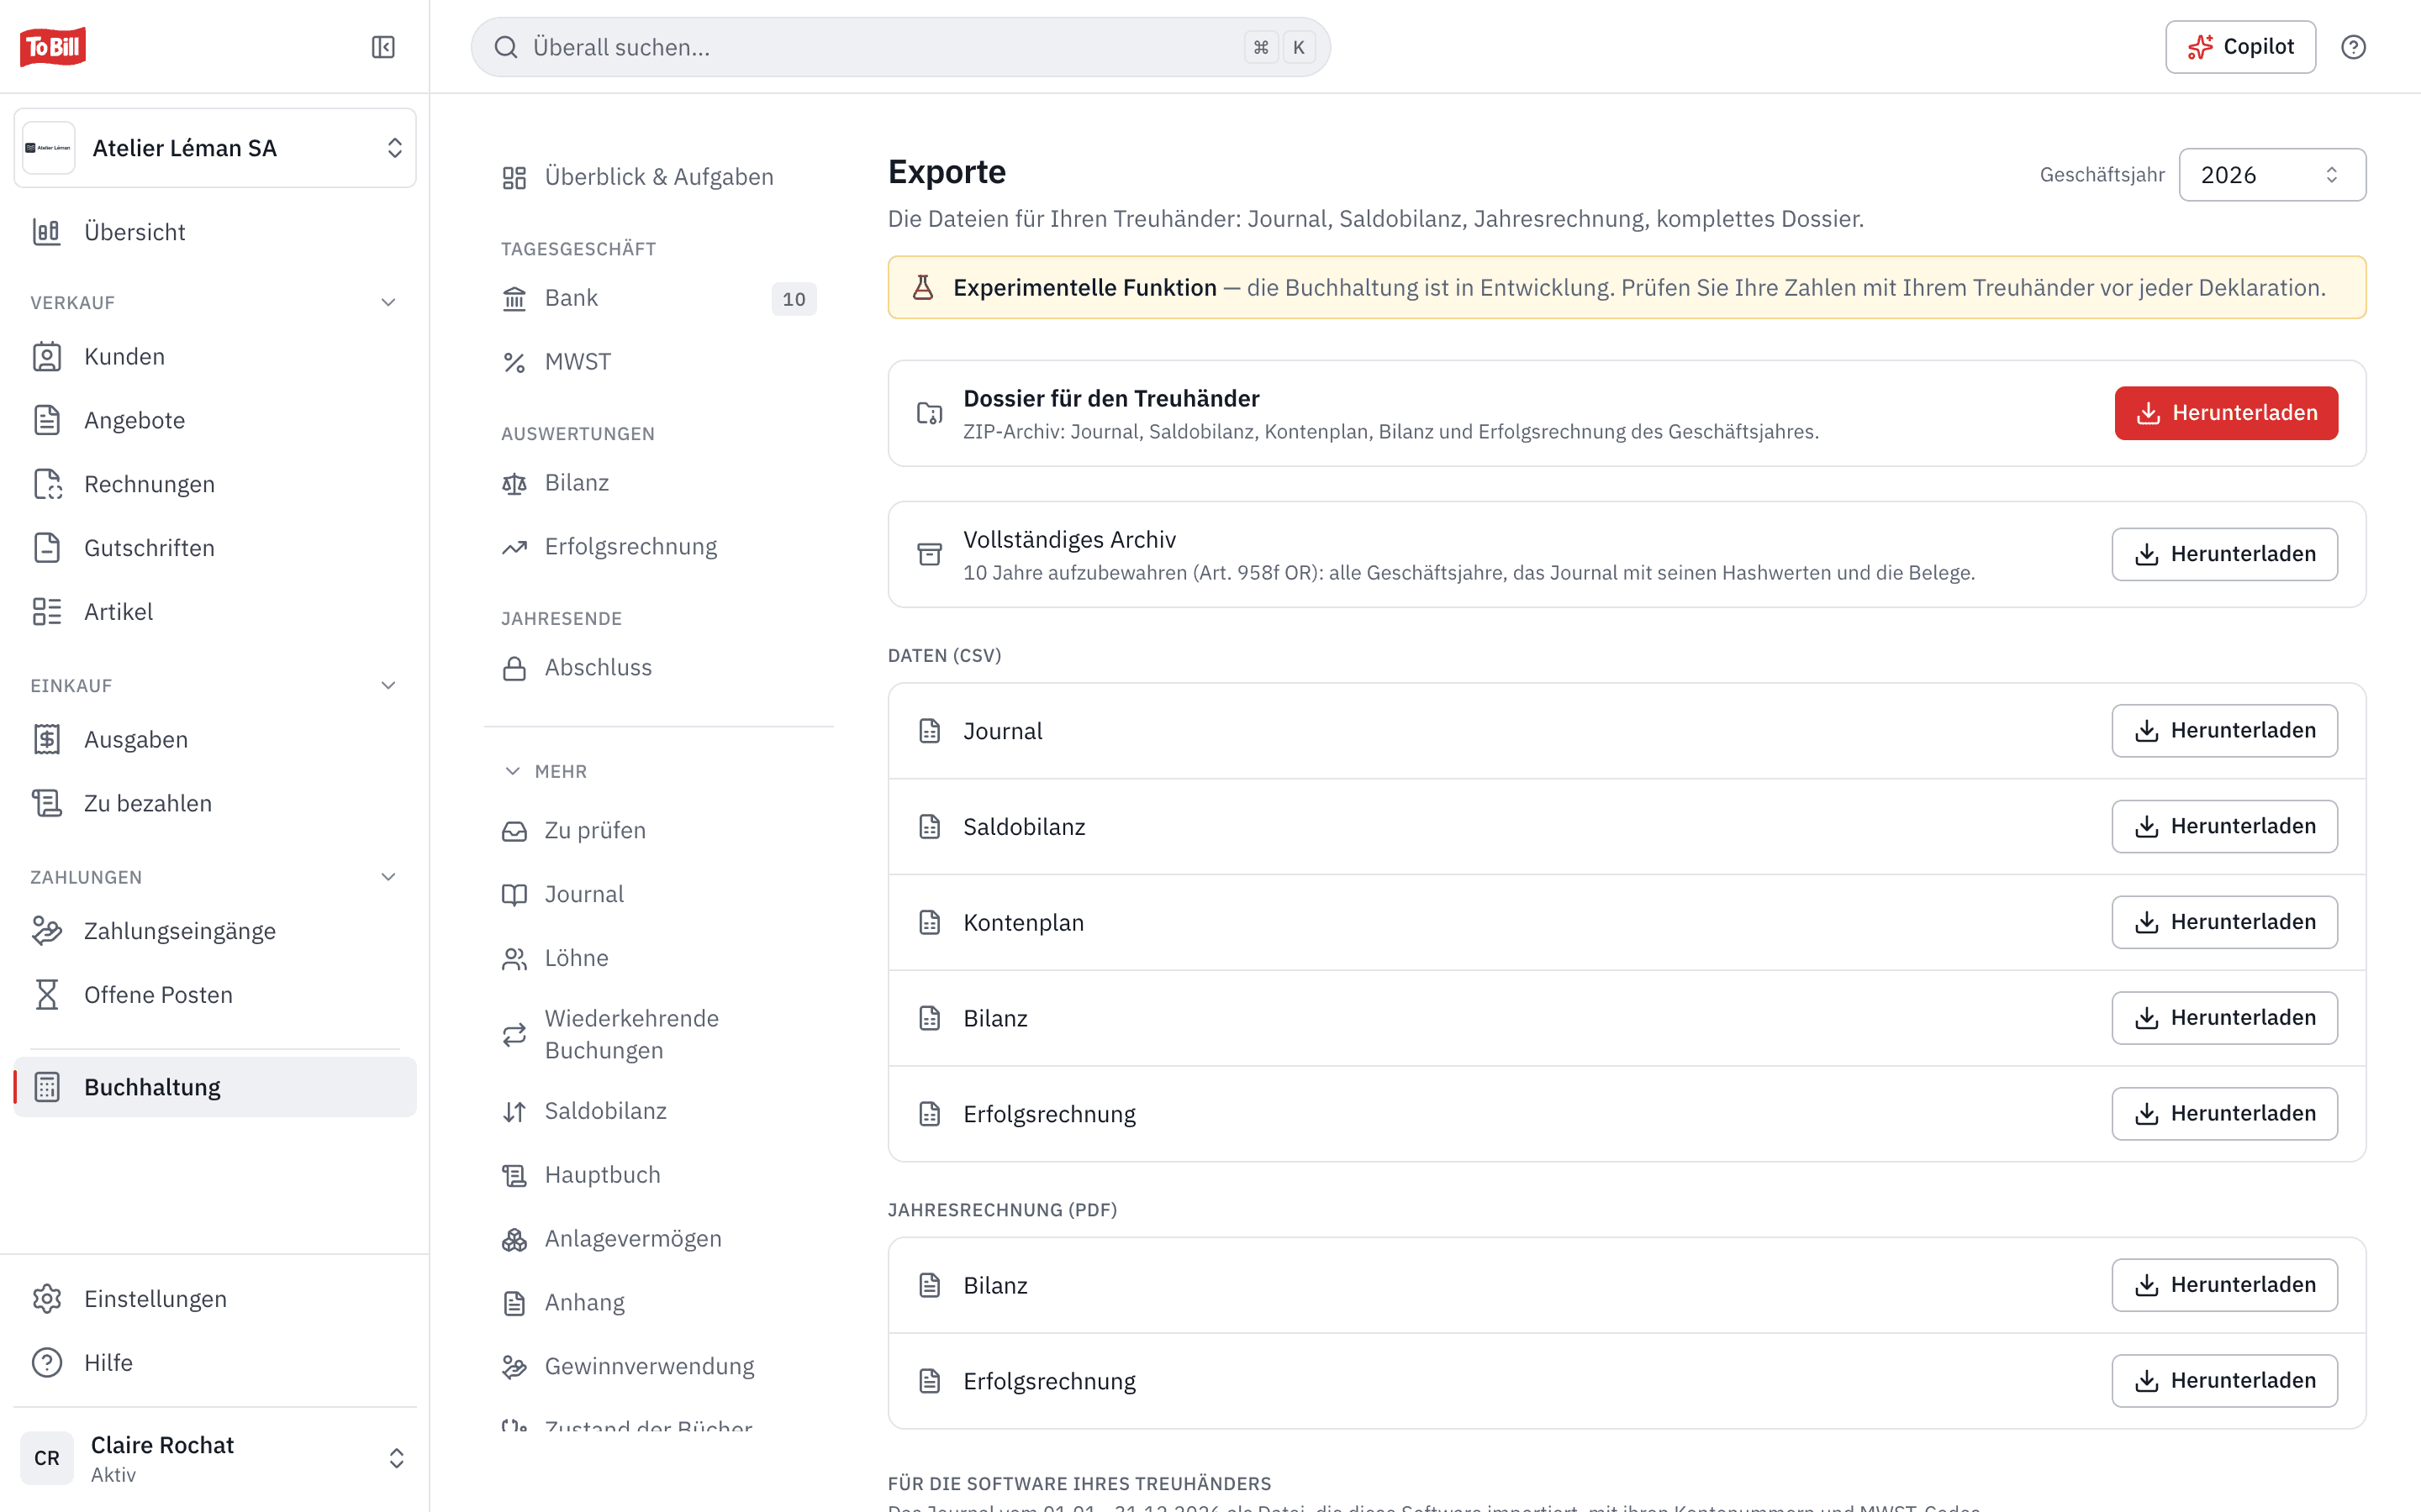This screenshot has height=1512, width=2421.
Task: Open the Atelier Léman SA company switcher
Action: click(x=215, y=148)
